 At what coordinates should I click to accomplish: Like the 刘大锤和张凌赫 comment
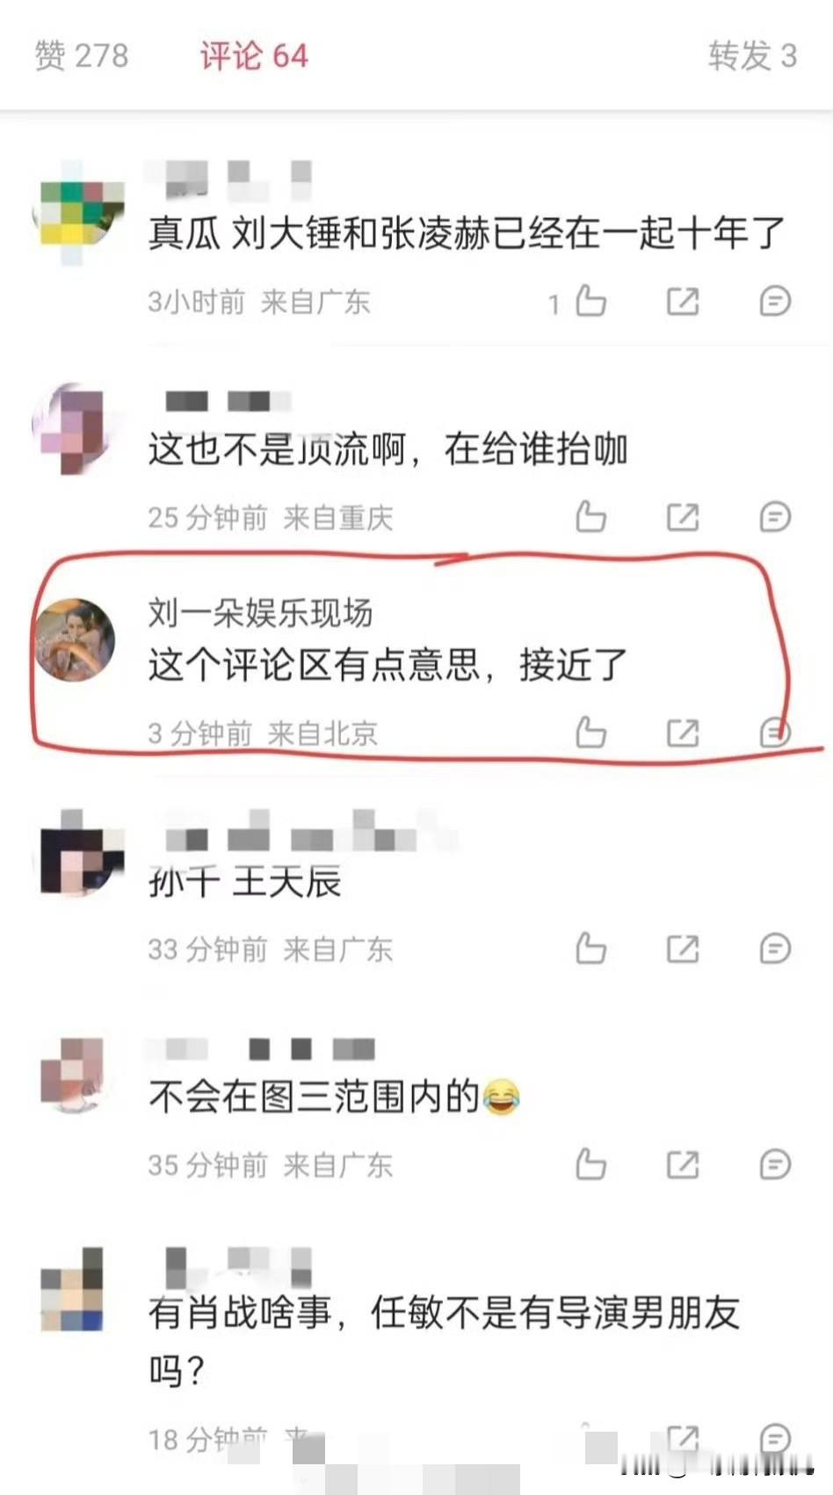click(x=590, y=301)
